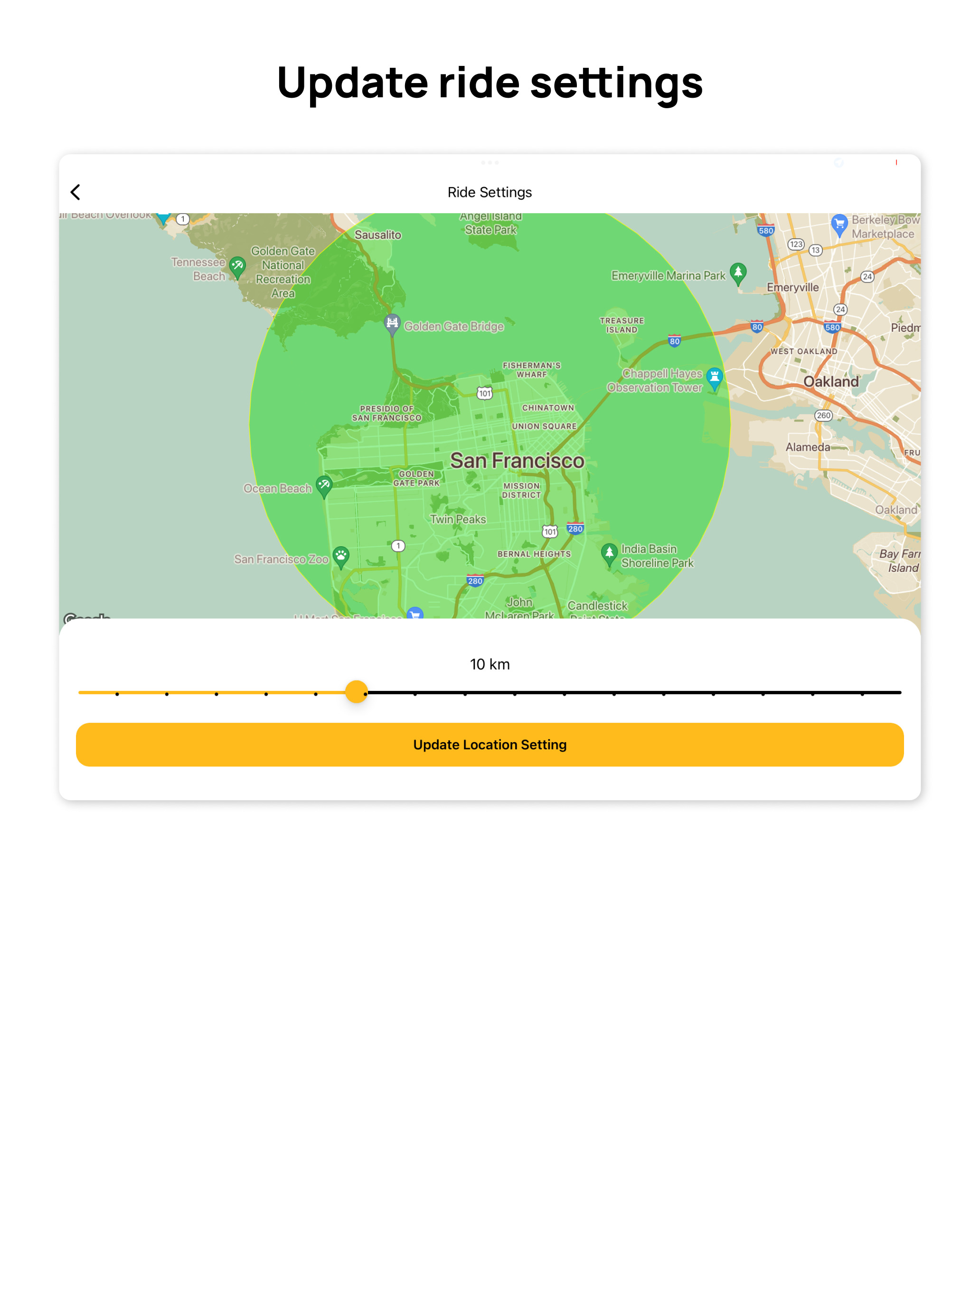Click the Ride Settings title
Image resolution: width=980 pixels, height=1306 pixels.
coord(490,193)
